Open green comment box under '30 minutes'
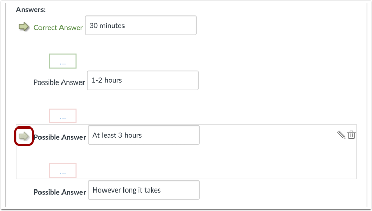Viewport: 372px width, 211px height. click(x=63, y=61)
